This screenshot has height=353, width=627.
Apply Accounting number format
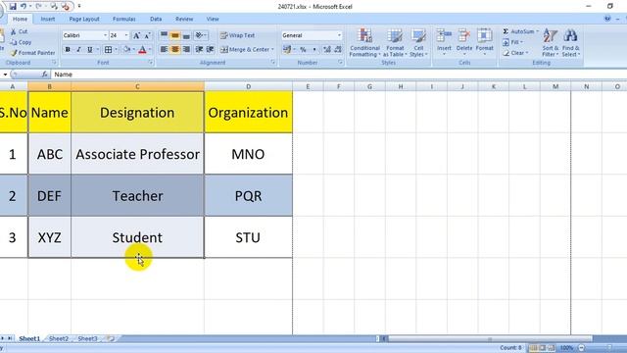click(287, 50)
